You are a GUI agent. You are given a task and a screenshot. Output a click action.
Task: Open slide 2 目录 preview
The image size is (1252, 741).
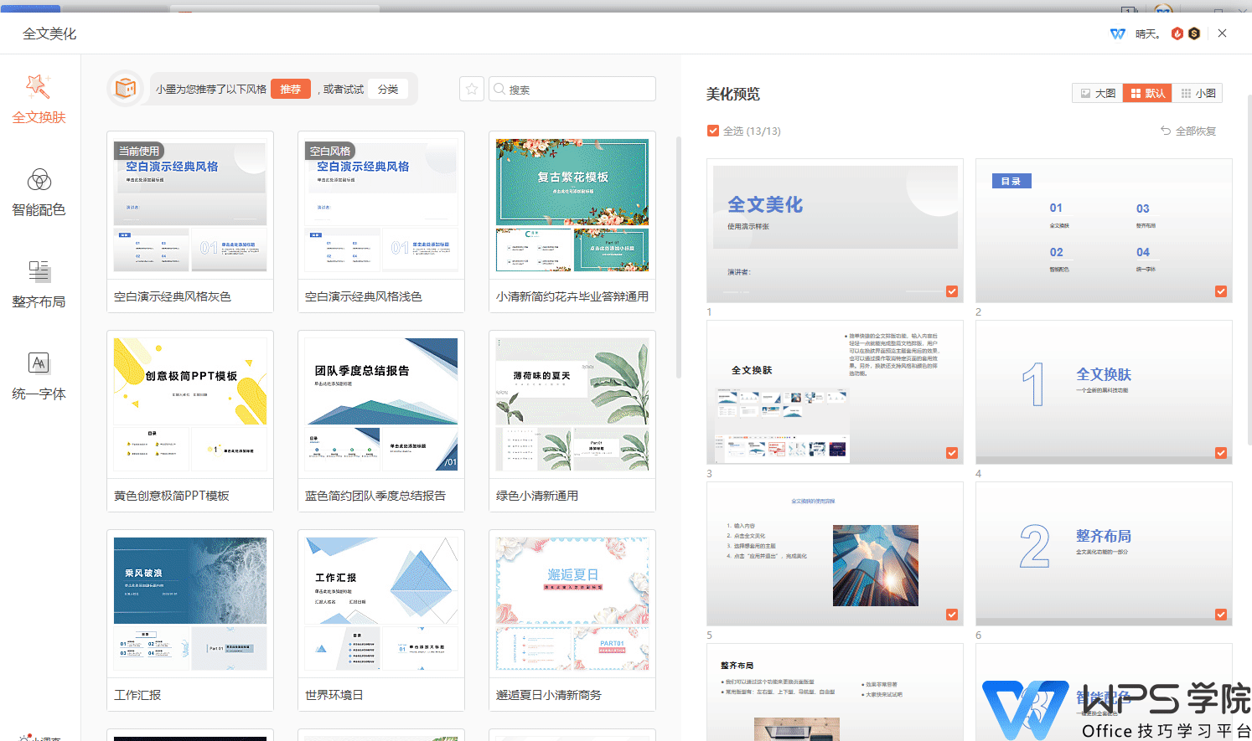tap(1104, 230)
